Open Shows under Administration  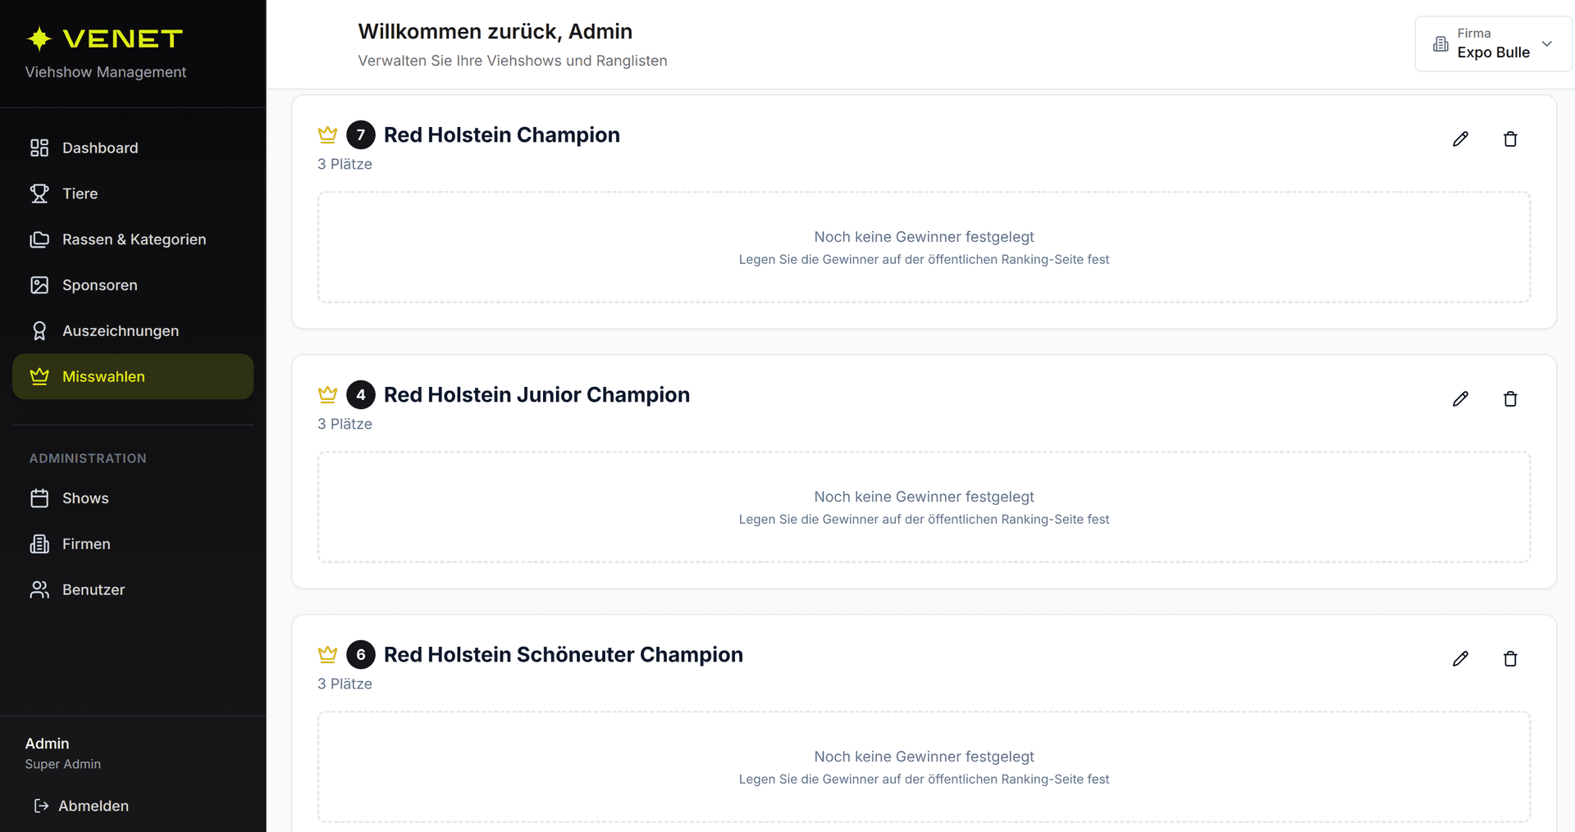[x=85, y=498]
